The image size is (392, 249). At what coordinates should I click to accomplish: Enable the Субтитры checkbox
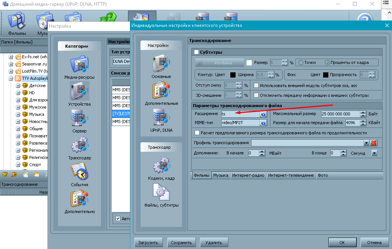tap(196, 52)
